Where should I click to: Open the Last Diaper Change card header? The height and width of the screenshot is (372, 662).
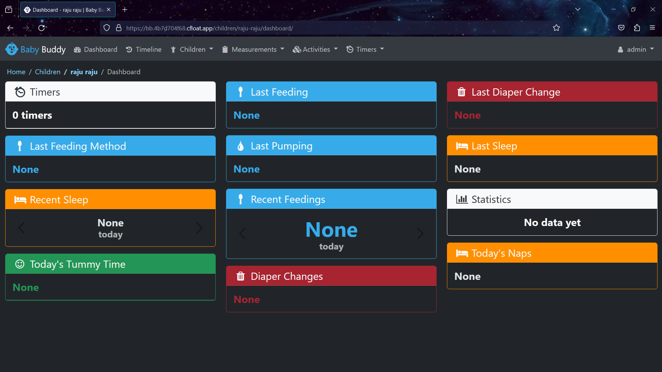552,92
